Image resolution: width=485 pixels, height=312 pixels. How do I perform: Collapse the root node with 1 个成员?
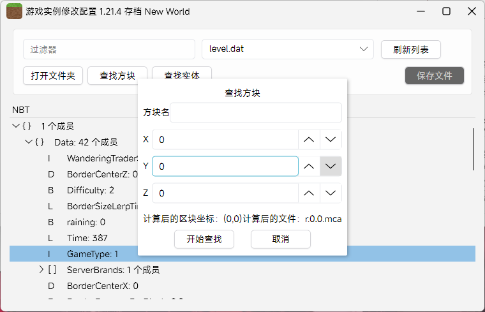point(16,126)
